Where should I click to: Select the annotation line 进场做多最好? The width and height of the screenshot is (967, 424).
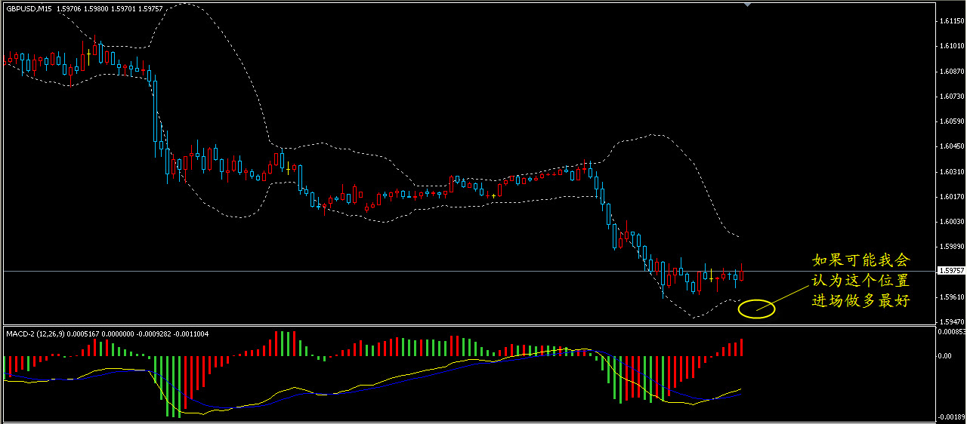pyautogui.click(x=861, y=300)
